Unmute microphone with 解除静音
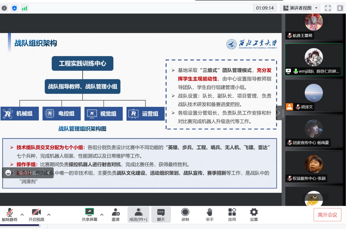Screen dimensions: 346x229 tap(10, 215)
